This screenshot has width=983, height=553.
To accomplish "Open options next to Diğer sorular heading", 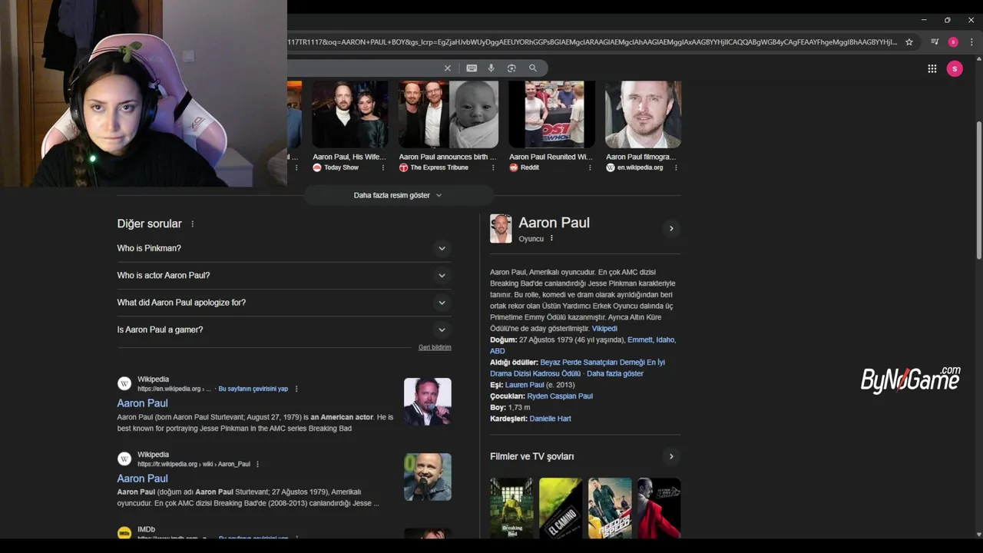I will 193,224.
